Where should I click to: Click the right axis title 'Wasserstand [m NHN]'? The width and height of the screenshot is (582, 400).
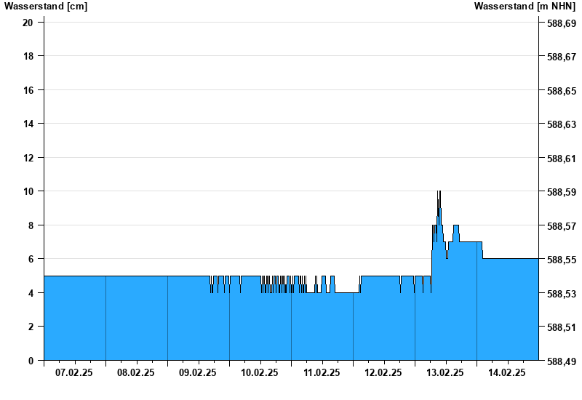[524, 7]
